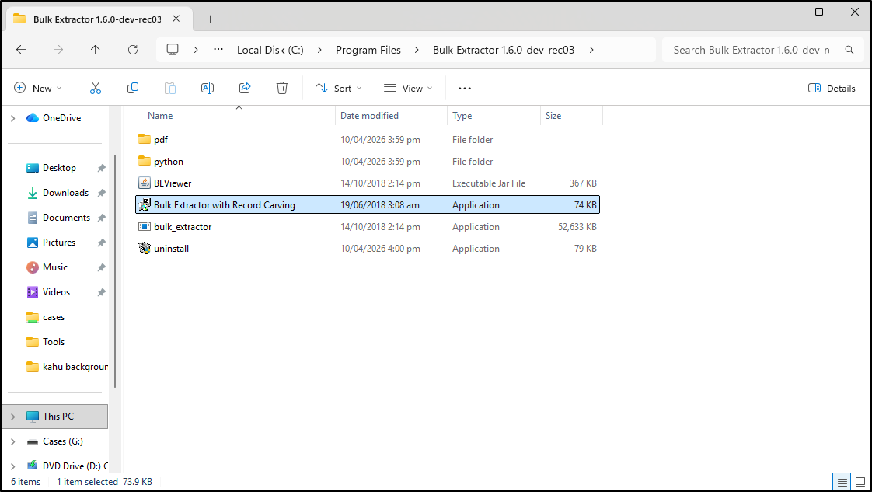Go back with the left arrow

click(21, 50)
